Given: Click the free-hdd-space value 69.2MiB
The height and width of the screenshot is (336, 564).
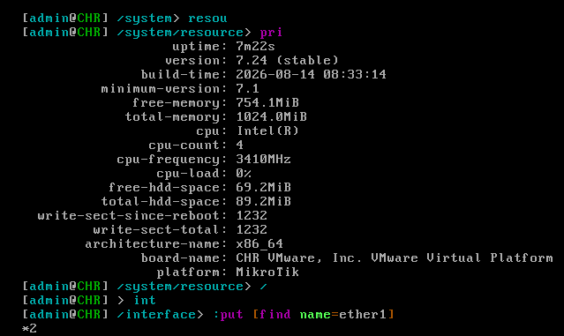Looking at the screenshot, I should point(263,187).
